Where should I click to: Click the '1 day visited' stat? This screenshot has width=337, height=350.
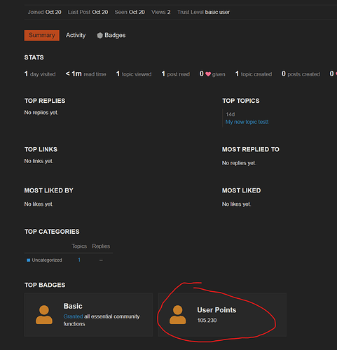pos(40,74)
